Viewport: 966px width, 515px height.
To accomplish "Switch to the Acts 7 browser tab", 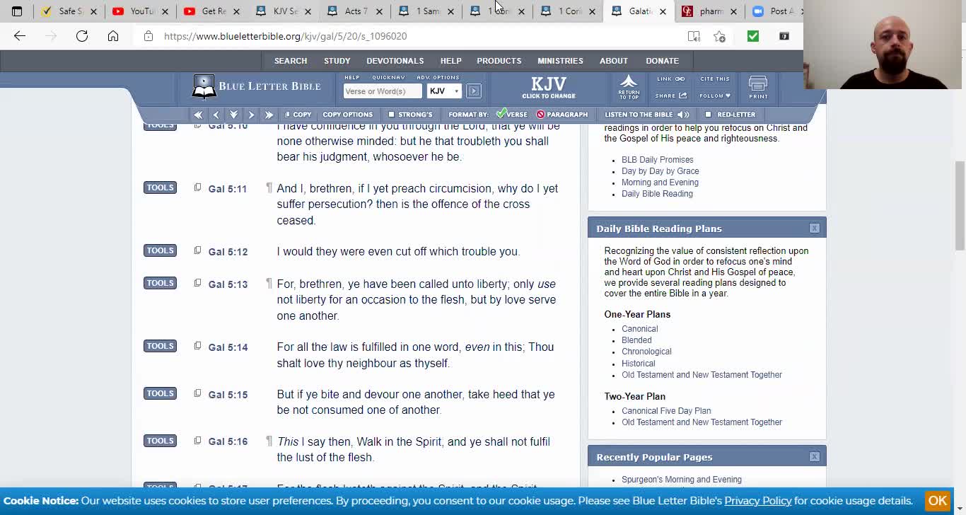I will coord(354,11).
